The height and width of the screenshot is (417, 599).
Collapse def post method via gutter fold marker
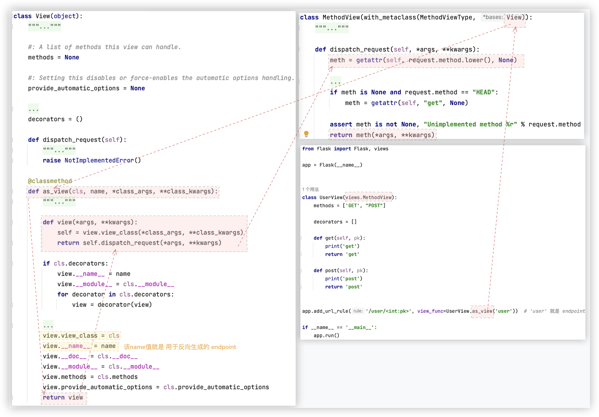301,271
